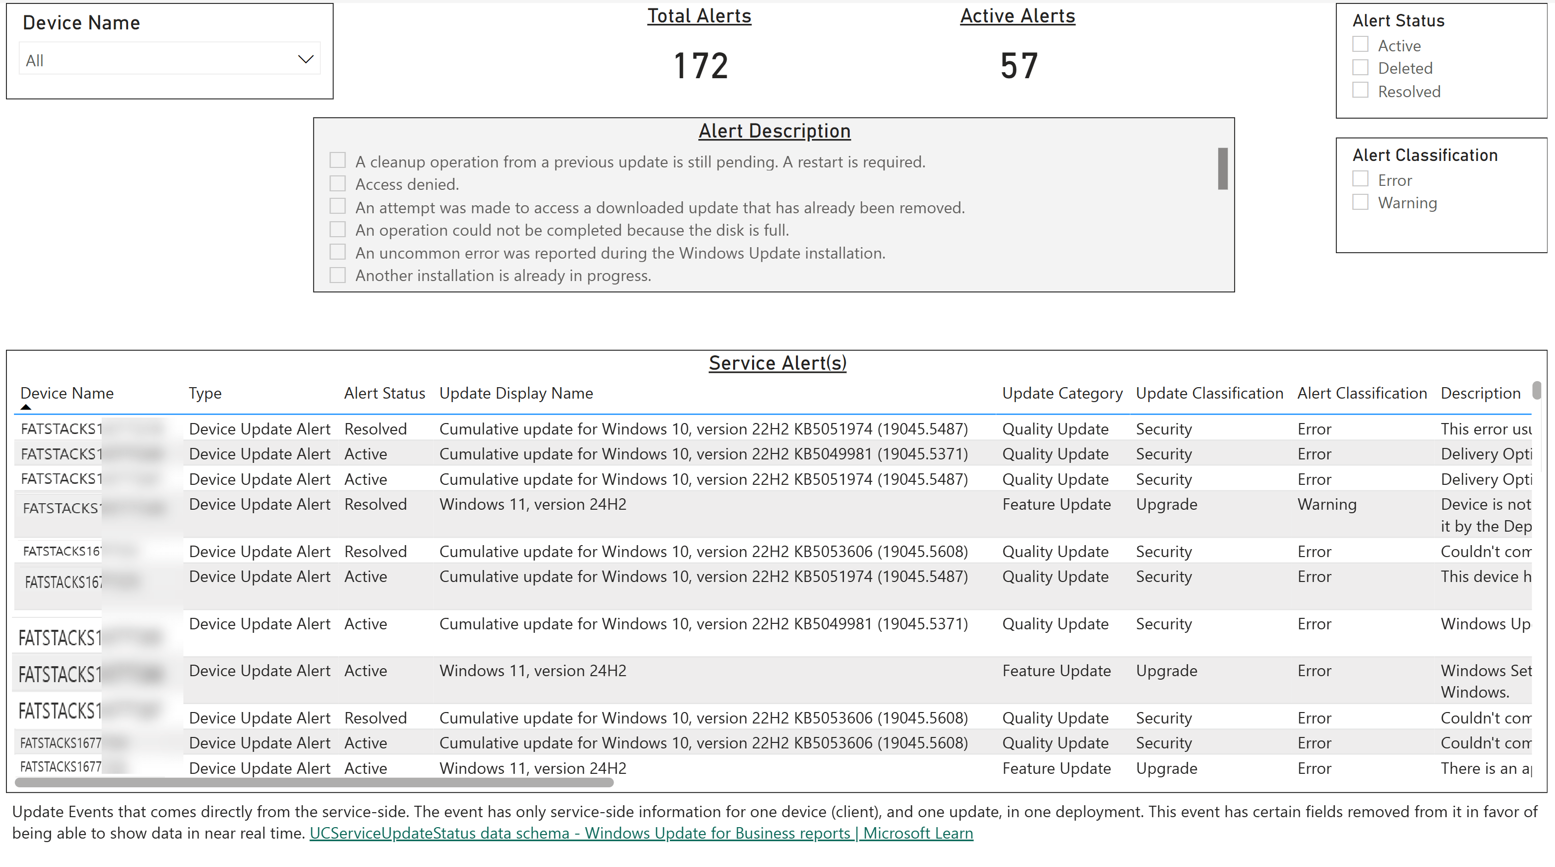Sort by Description column header
Image resolution: width=1555 pixels, height=867 pixels.
[x=1480, y=393]
